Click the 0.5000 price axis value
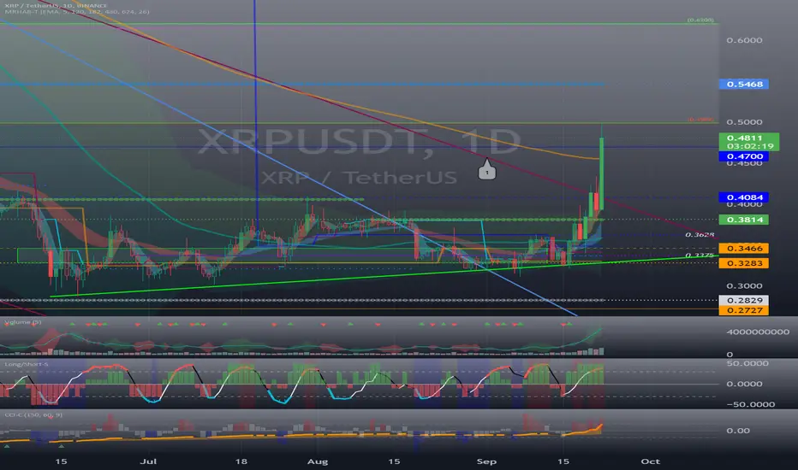798x470 pixels. coord(744,122)
